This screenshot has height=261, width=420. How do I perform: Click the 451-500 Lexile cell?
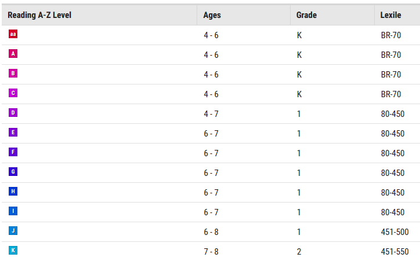pos(394,232)
